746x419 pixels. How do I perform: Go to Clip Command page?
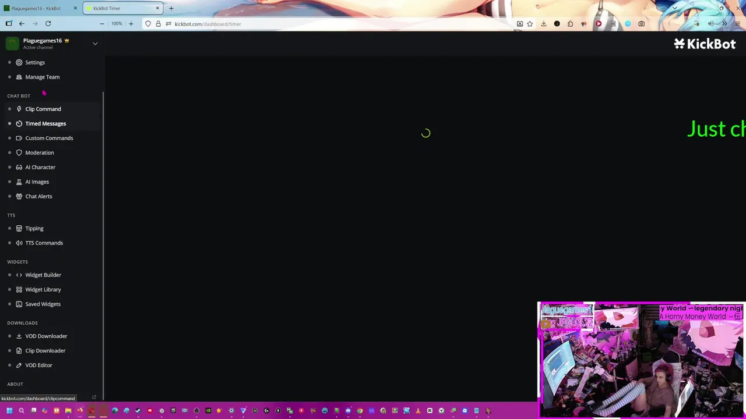[43, 109]
